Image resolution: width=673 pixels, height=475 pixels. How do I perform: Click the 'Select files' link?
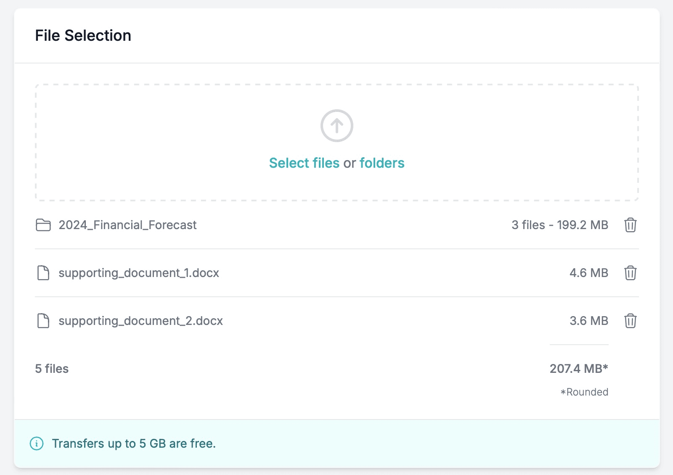[x=304, y=163]
